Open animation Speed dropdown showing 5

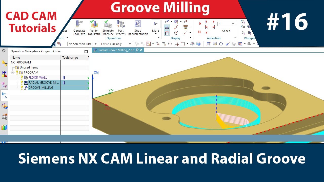point(226,24)
